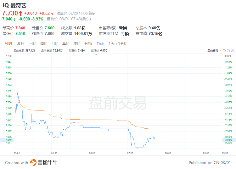Select the 分时 tab
The height and width of the screenshot is (169, 236).
point(8,44)
